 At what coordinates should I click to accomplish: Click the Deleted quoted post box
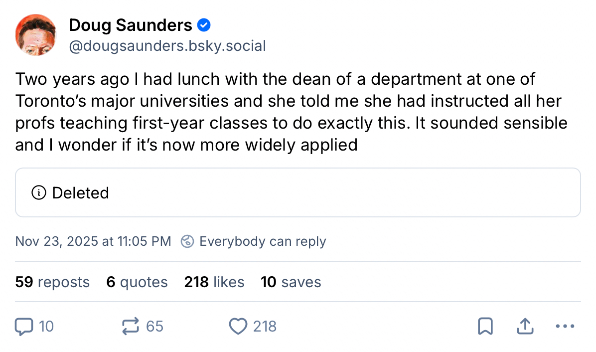click(x=298, y=192)
